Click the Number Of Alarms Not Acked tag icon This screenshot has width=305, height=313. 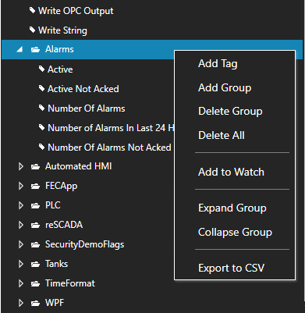[x=41, y=147]
